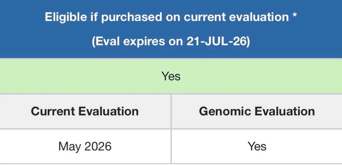This screenshot has height=165, width=342.
Task: Click the divider between the two column headers
Action: click(171, 111)
